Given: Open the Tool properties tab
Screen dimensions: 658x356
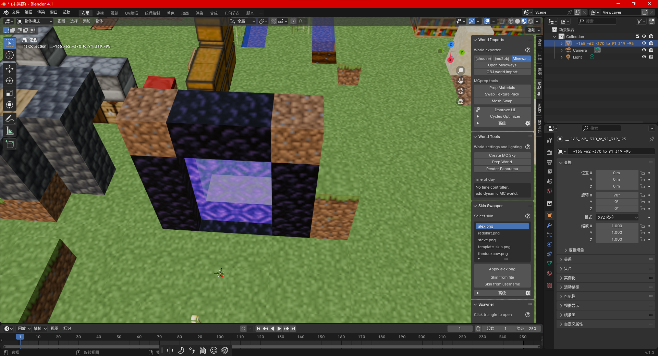Looking at the screenshot, I should click(549, 140).
